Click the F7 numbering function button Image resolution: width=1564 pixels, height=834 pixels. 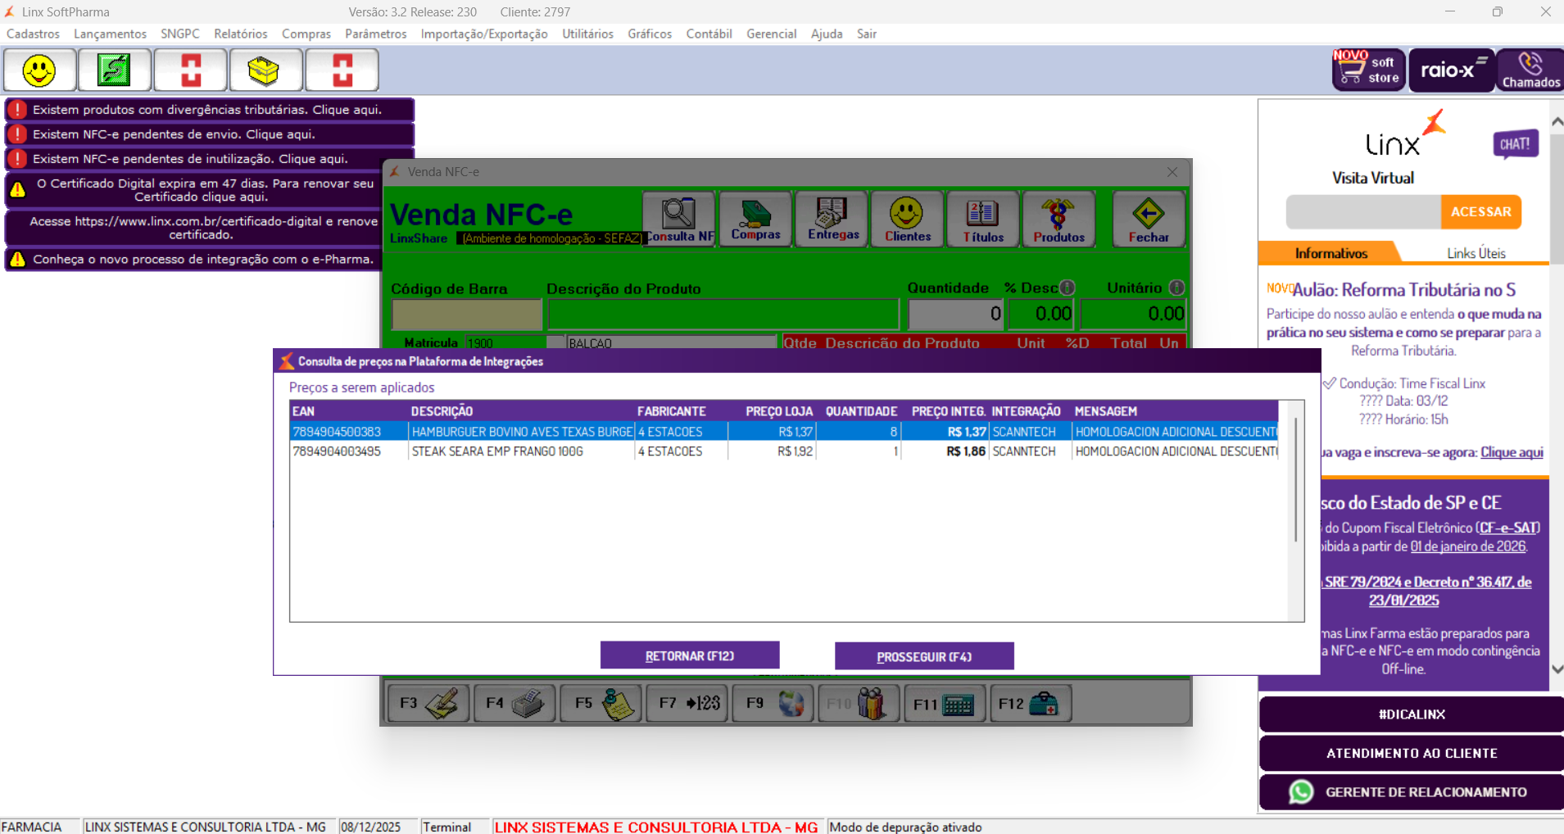pyautogui.click(x=687, y=704)
